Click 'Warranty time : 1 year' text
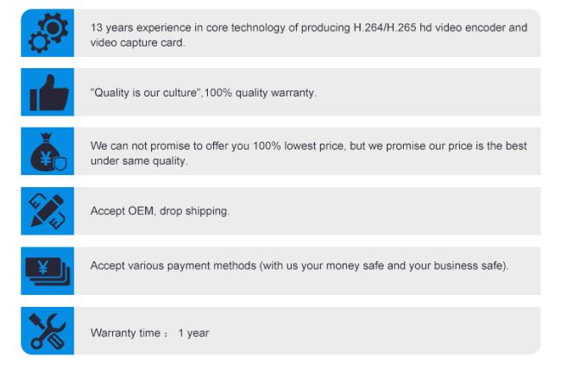This screenshot has height=369, width=561. [x=149, y=333]
